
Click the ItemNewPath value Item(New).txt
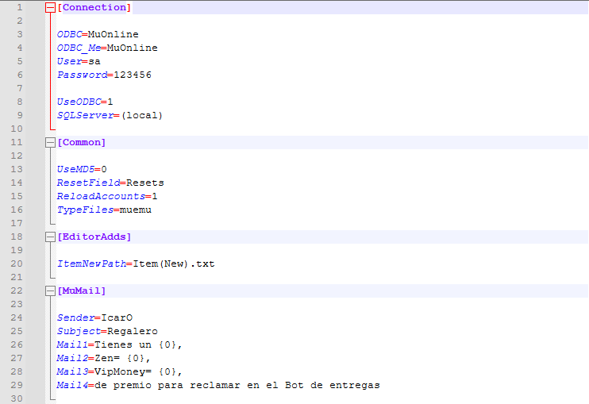pyautogui.click(x=173, y=264)
